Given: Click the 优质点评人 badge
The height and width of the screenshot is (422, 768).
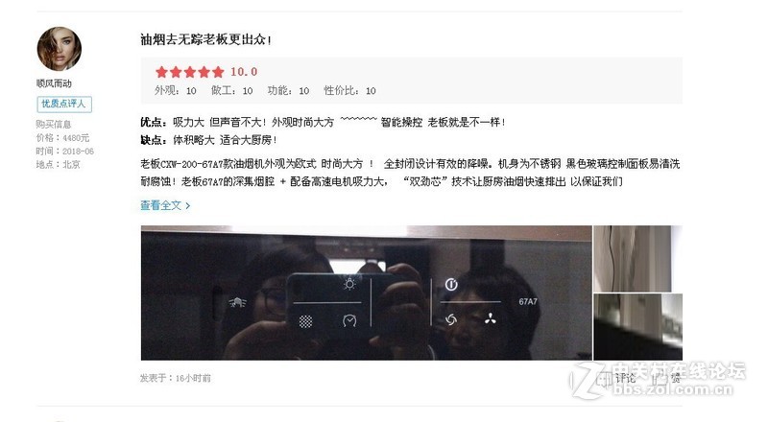Looking at the screenshot, I should tap(64, 104).
